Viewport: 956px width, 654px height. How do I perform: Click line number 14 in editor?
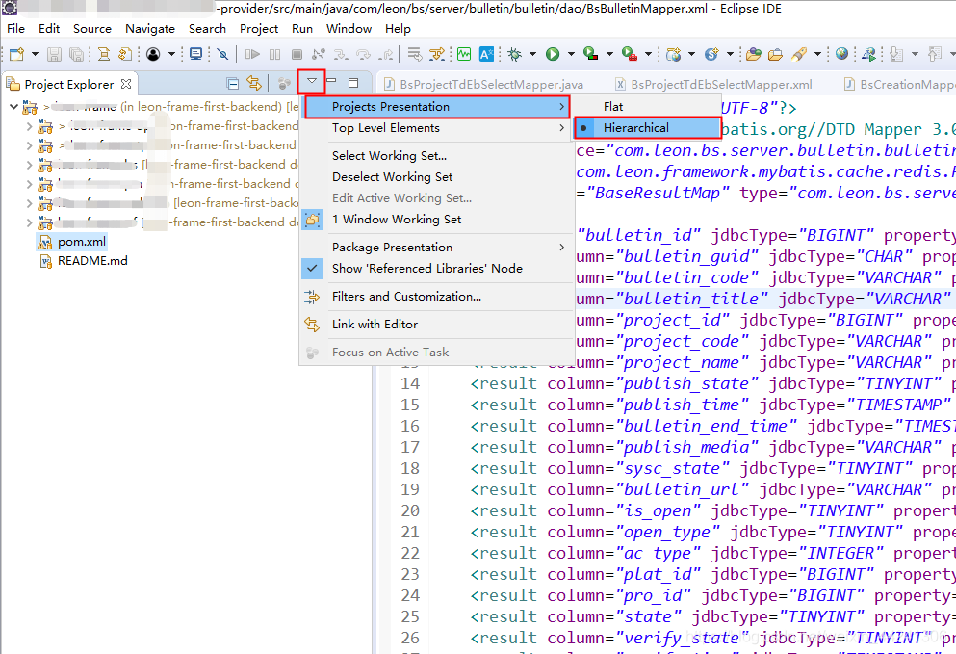[410, 383]
